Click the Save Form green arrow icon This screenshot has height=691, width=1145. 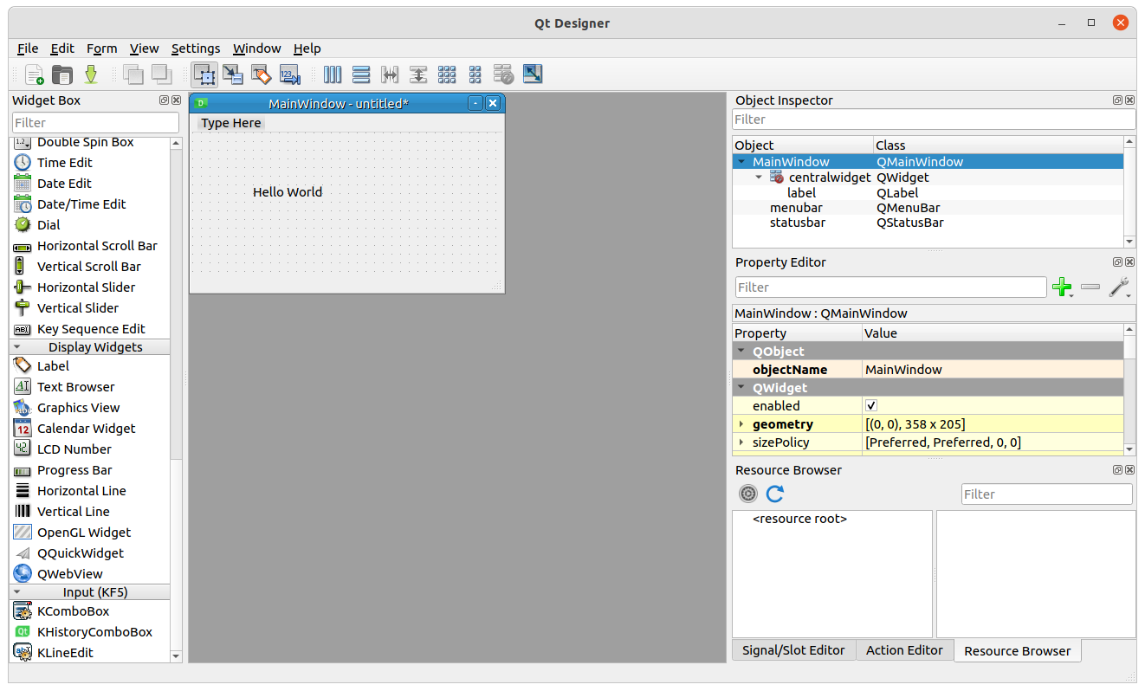[x=91, y=74]
